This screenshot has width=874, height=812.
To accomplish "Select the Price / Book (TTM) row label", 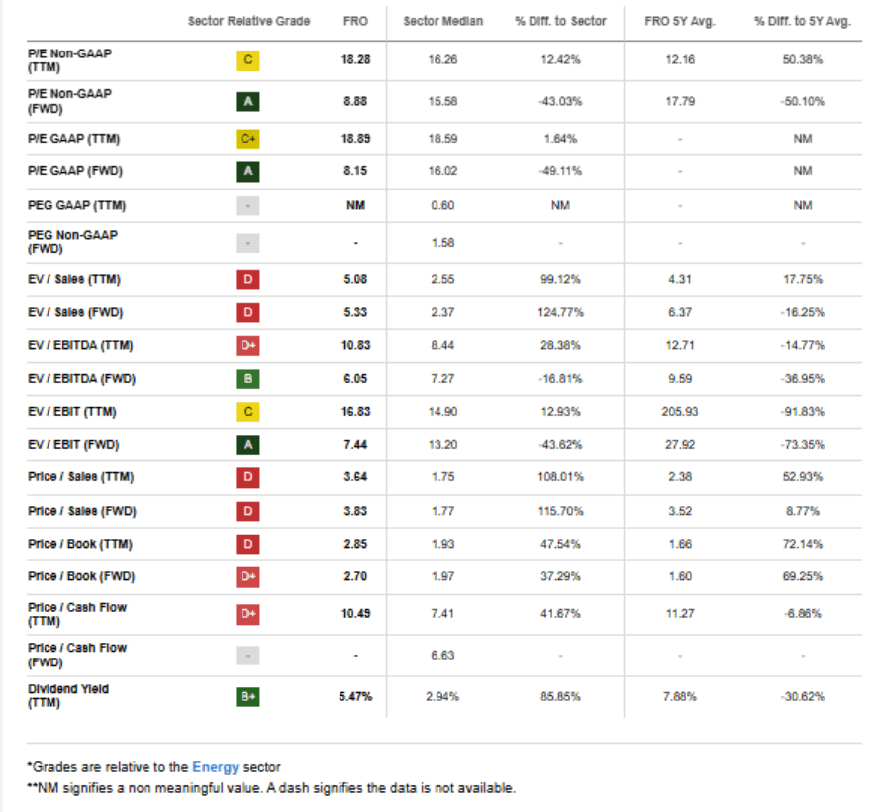I will tap(80, 544).
